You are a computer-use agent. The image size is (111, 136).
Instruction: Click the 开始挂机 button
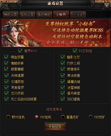tap(55, 127)
